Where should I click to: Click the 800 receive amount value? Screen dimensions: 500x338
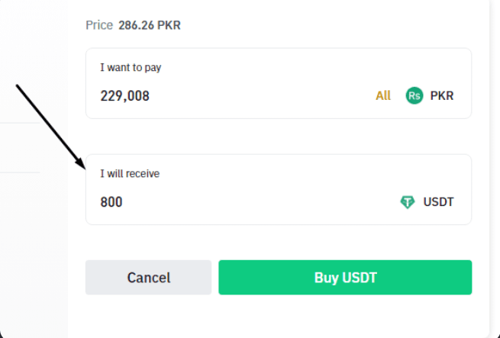[111, 202]
